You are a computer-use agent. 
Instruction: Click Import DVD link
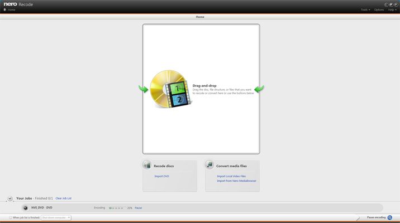[x=162, y=176]
